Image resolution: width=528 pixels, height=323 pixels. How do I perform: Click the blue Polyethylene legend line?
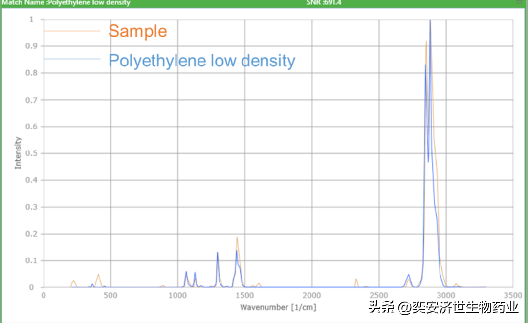tap(72, 59)
